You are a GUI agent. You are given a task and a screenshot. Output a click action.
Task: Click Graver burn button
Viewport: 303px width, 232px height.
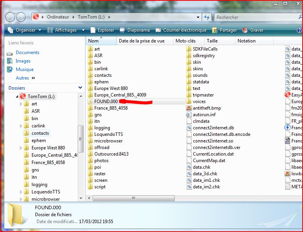coord(253,30)
